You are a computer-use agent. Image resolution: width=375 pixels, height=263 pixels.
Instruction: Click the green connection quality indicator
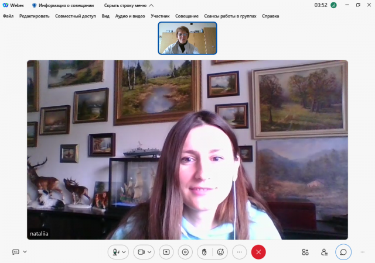coord(333,5)
